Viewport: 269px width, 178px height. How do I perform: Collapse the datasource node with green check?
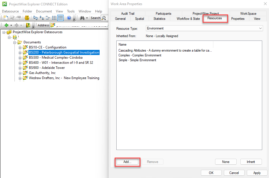point(9,37)
